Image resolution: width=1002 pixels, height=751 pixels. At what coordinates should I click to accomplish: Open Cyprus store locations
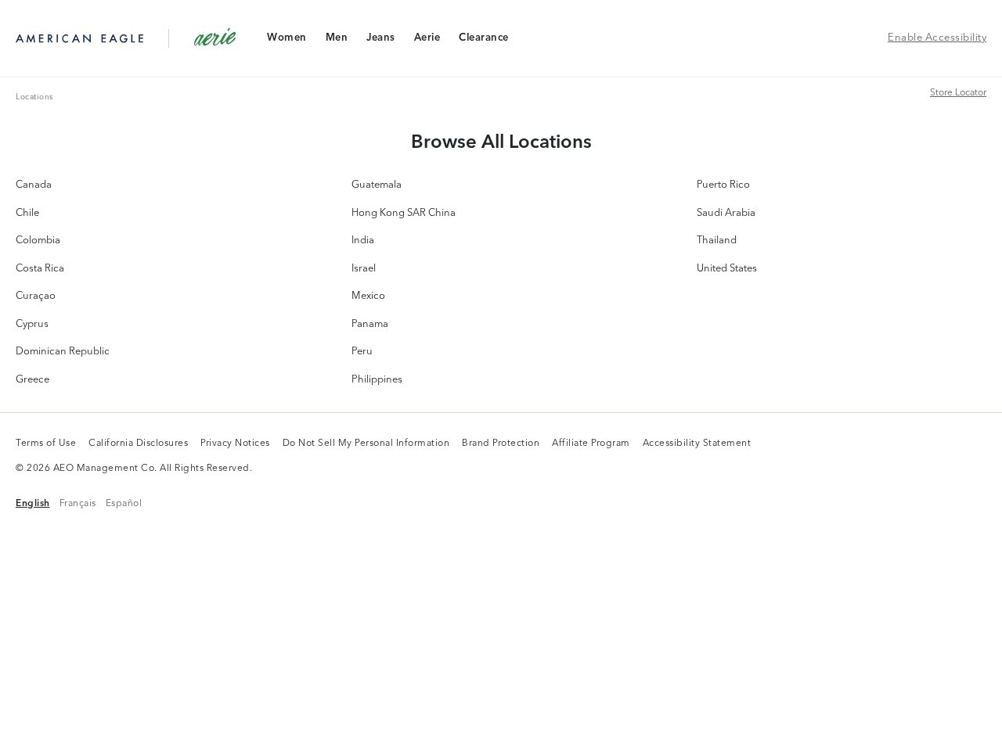(x=32, y=324)
